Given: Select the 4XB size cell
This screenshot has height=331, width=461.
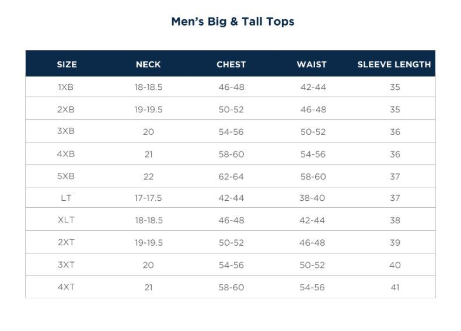Looking at the screenshot, I should click(x=66, y=154).
